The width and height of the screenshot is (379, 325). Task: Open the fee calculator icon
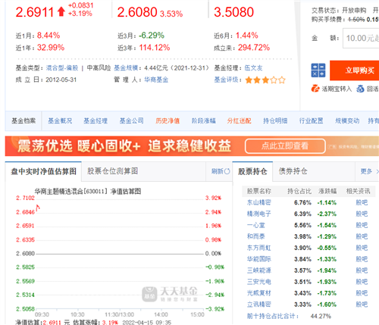pyautogui.click(x=318, y=70)
